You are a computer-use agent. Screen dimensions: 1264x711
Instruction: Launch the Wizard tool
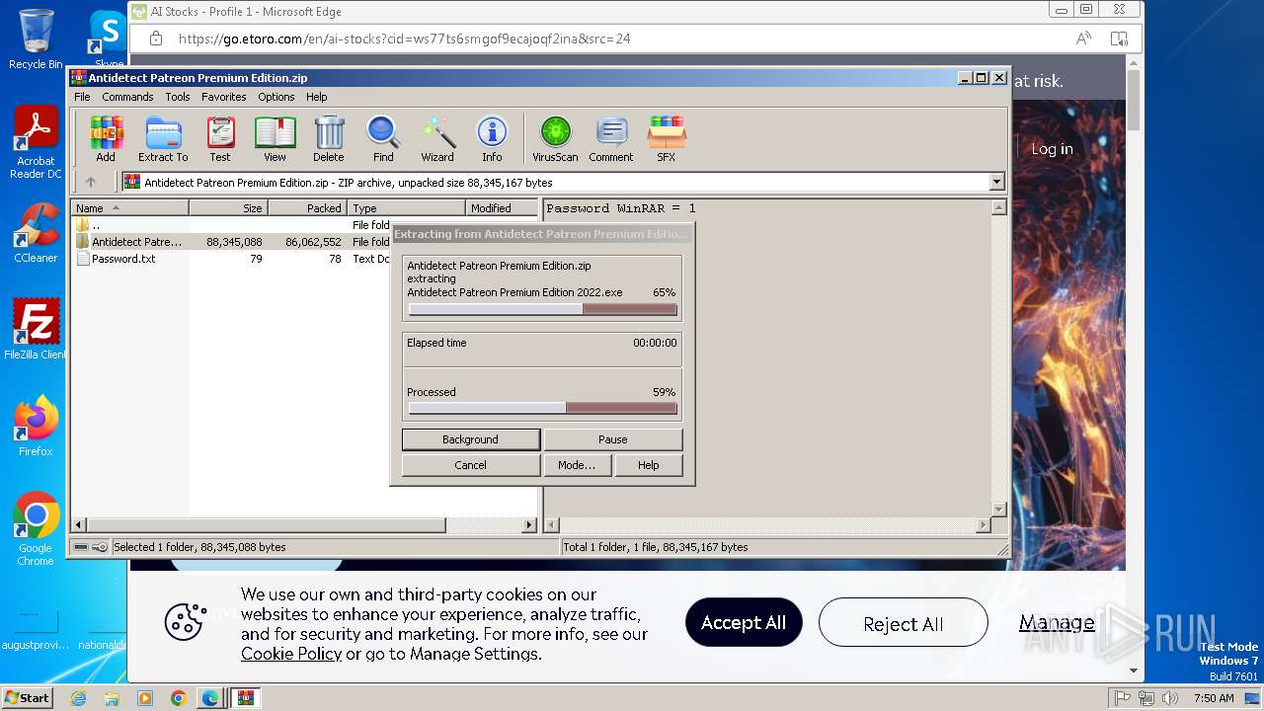point(437,139)
